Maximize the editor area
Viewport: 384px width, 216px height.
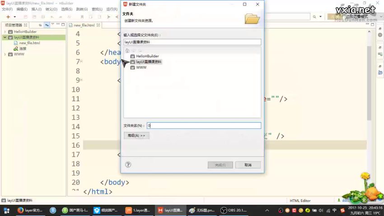coord(373,24)
